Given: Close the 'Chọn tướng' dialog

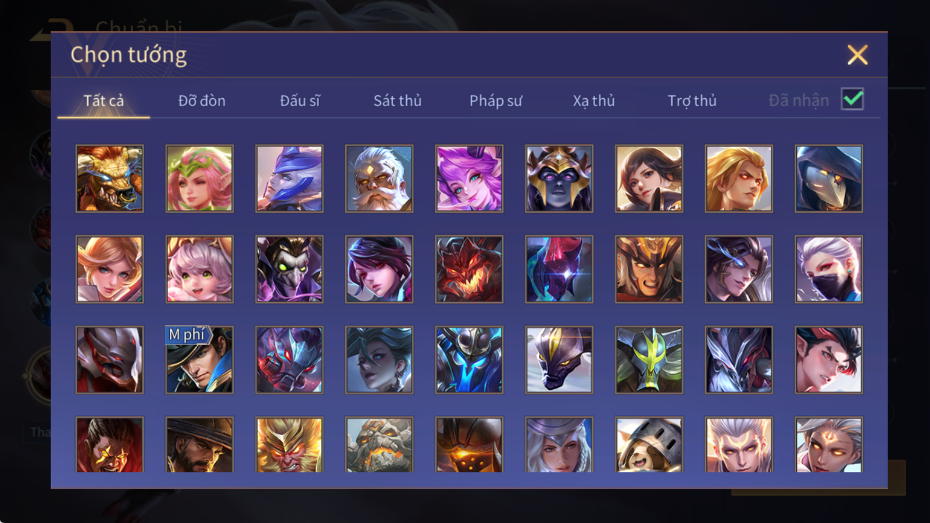Looking at the screenshot, I should [x=857, y=55].
